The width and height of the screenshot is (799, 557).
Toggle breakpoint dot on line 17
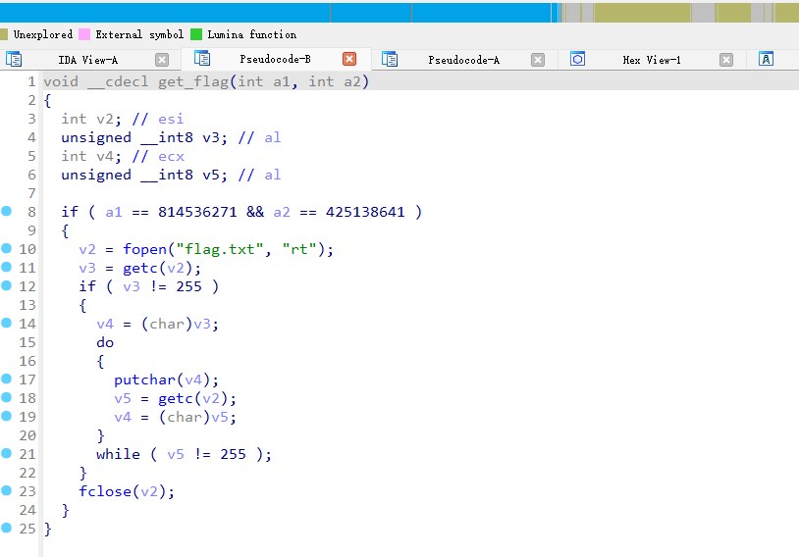coord(7,379)
